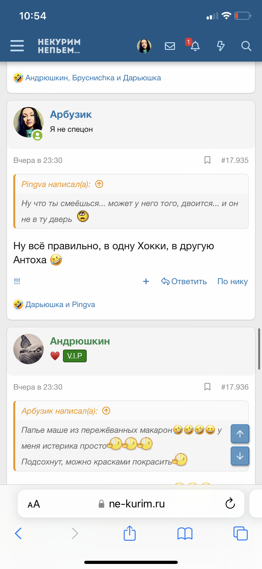
Task: Click the lightning bolt 'What's new' icon
Action: tap(221, 46)
